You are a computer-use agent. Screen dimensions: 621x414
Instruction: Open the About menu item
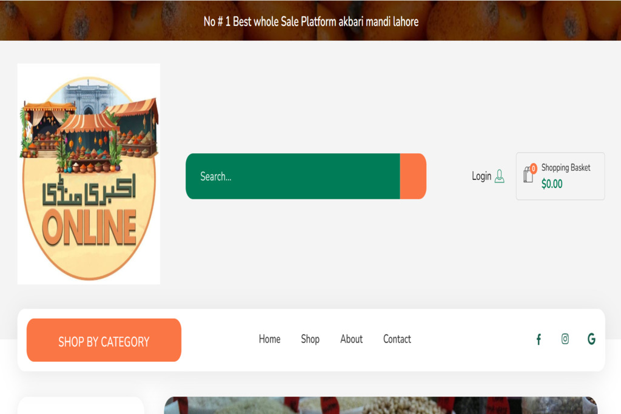(351, 339)
